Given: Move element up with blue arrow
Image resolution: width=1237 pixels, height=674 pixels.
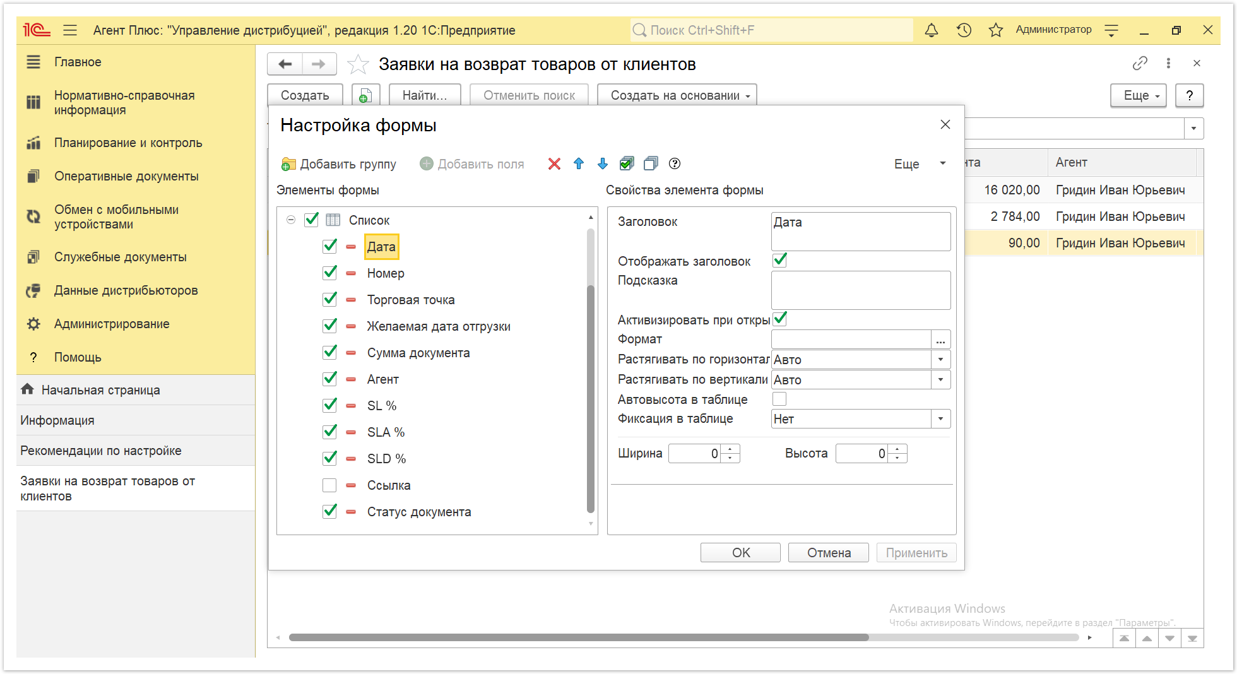Looking at the screenshot, I should (x=579, y=164).
